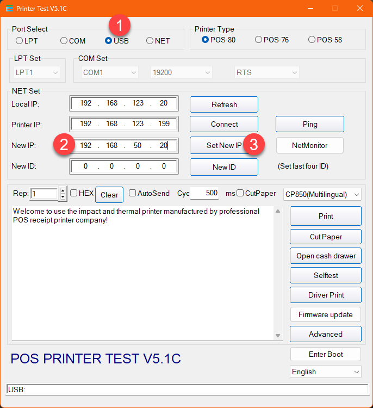Viewport: 373px width, 408px height.
Task: Click the Ping button
Action: pyautogui.click(x=310, y=124)
